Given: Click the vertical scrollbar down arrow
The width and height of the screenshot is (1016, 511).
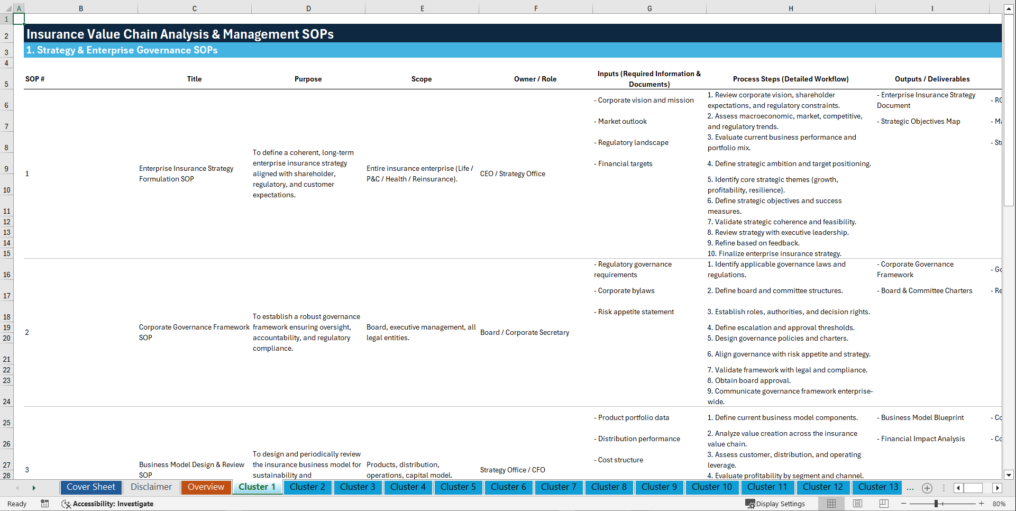Looking at the screenshot, I should tap(1009, 475).
